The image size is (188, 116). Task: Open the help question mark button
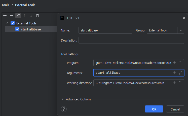(64, 109)
